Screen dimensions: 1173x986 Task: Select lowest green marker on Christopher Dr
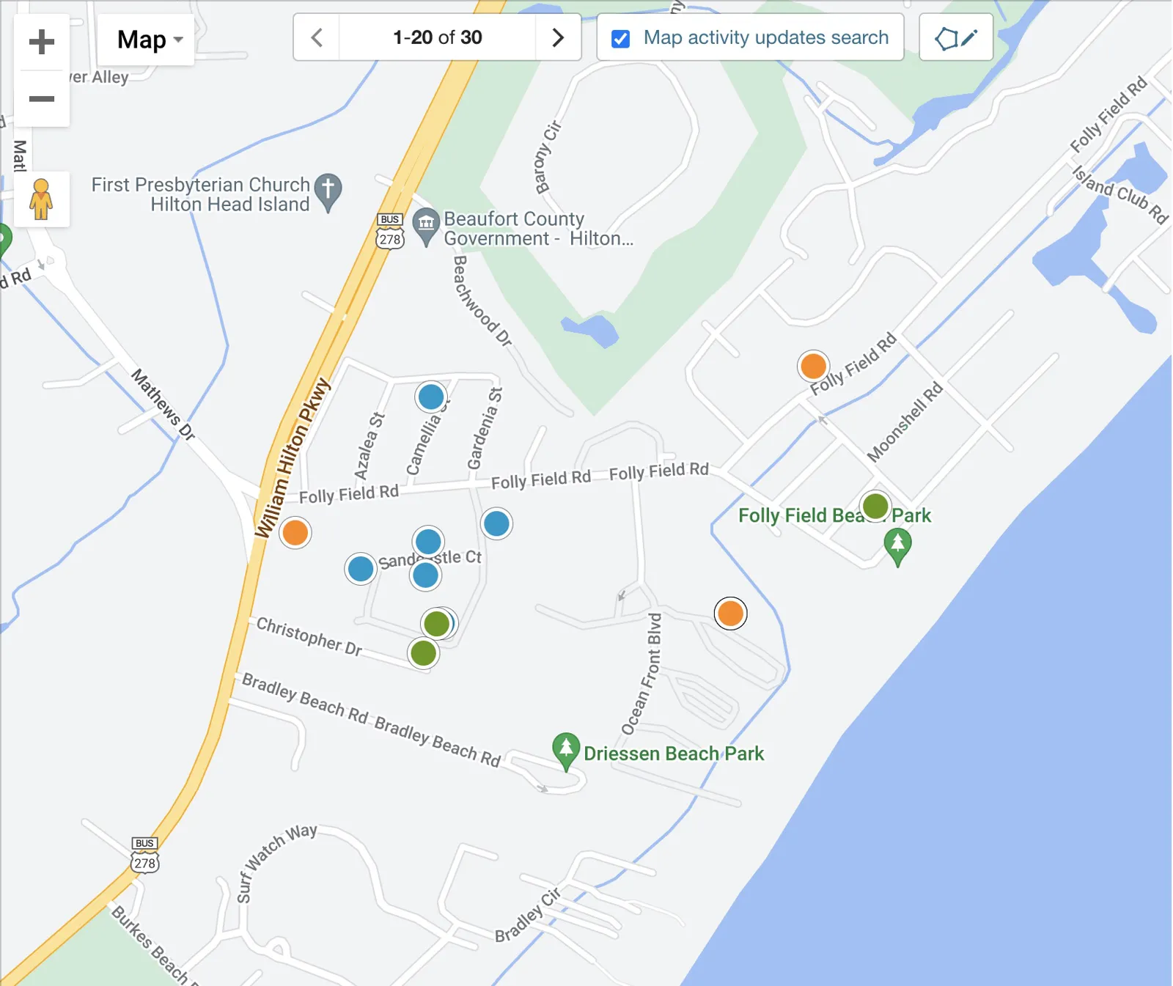pos(424,652)
